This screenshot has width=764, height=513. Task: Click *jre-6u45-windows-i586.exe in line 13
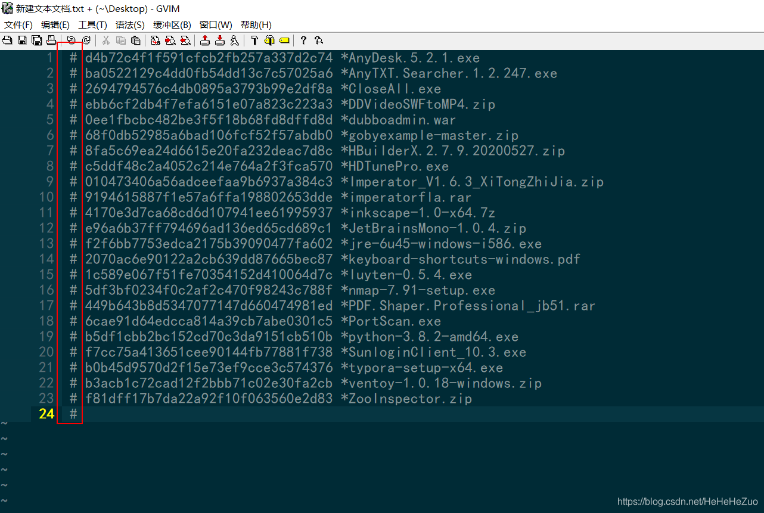pyautogui.click(x=441, y=244)
